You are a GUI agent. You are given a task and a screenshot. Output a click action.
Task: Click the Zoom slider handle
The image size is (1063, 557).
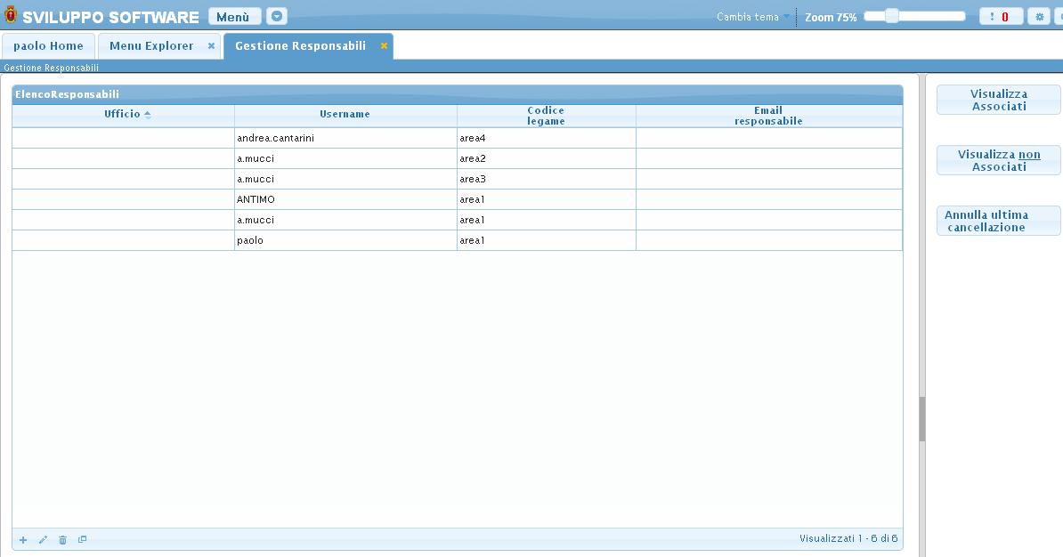[x=891, y=16]
